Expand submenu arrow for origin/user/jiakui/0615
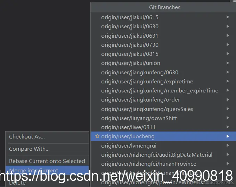Viewport: 236px width, 187px height. pos(228,17)
